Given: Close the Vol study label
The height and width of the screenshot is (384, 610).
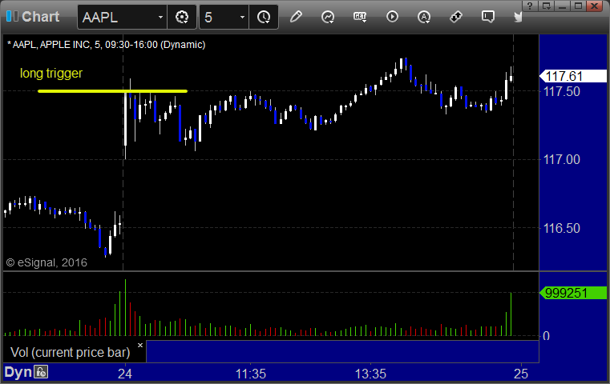Looking at the screenshot, I should (x=140, y=345).
